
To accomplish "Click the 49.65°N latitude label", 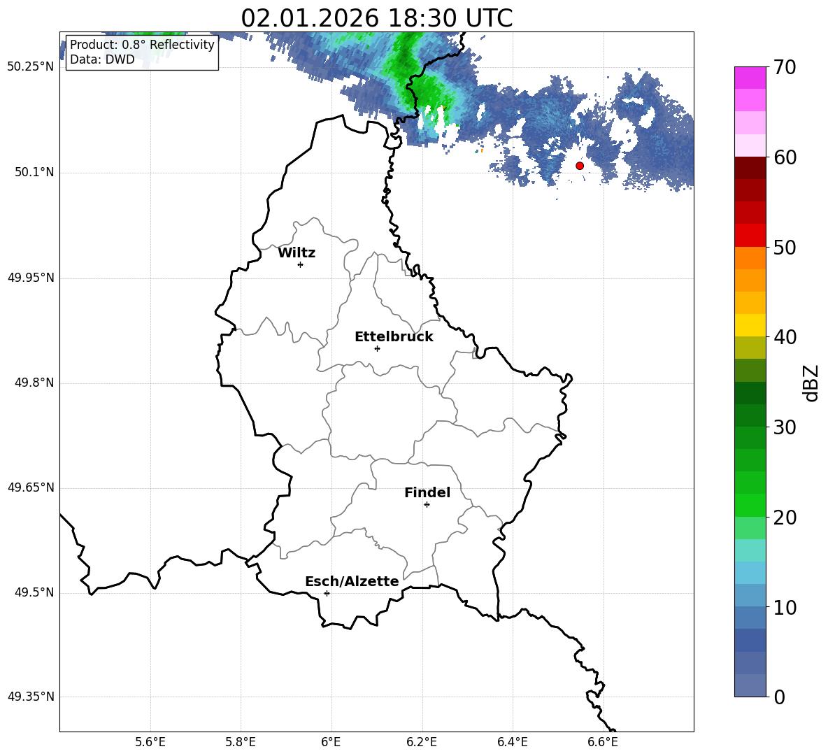I will point(31,487).
